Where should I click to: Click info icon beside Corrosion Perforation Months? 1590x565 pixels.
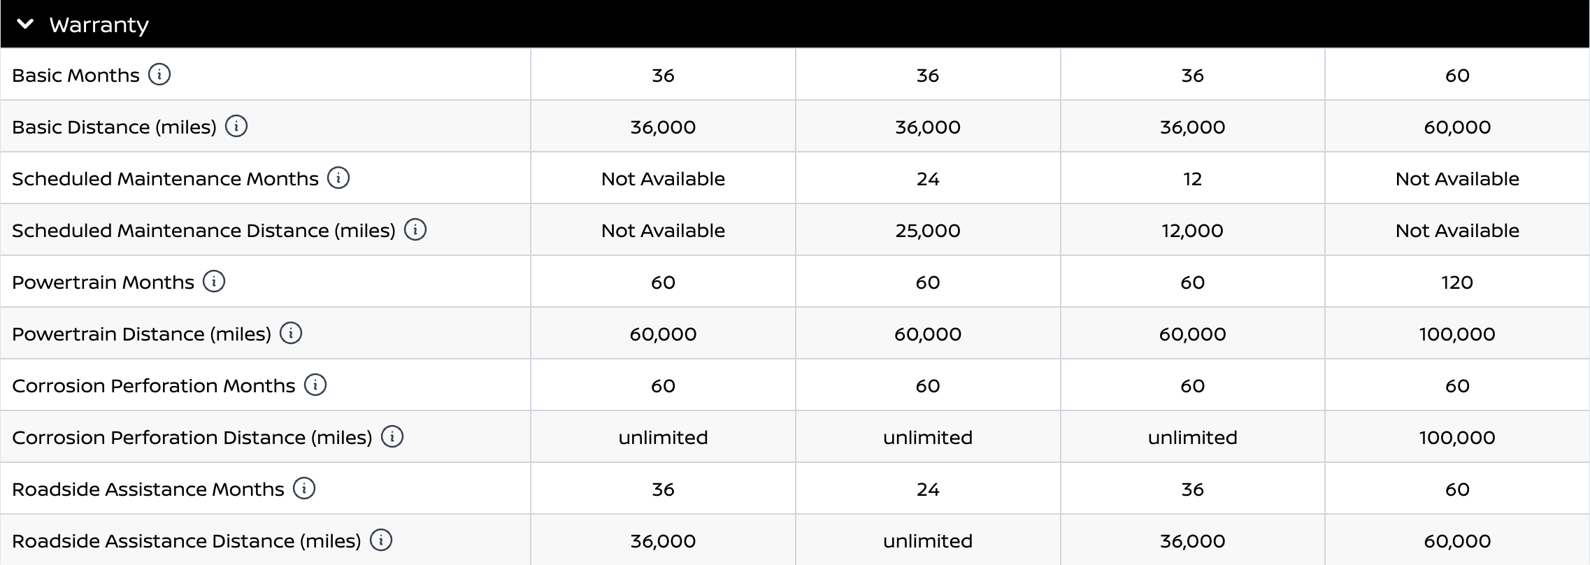point(315,385)
